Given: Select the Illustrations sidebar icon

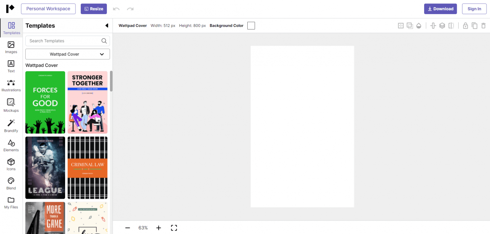Looking at the screenshot, I should (11, 85).
